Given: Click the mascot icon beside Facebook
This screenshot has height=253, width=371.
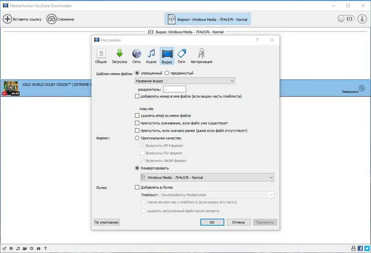Looking at the screenshot, I should (x=353, y=248).
